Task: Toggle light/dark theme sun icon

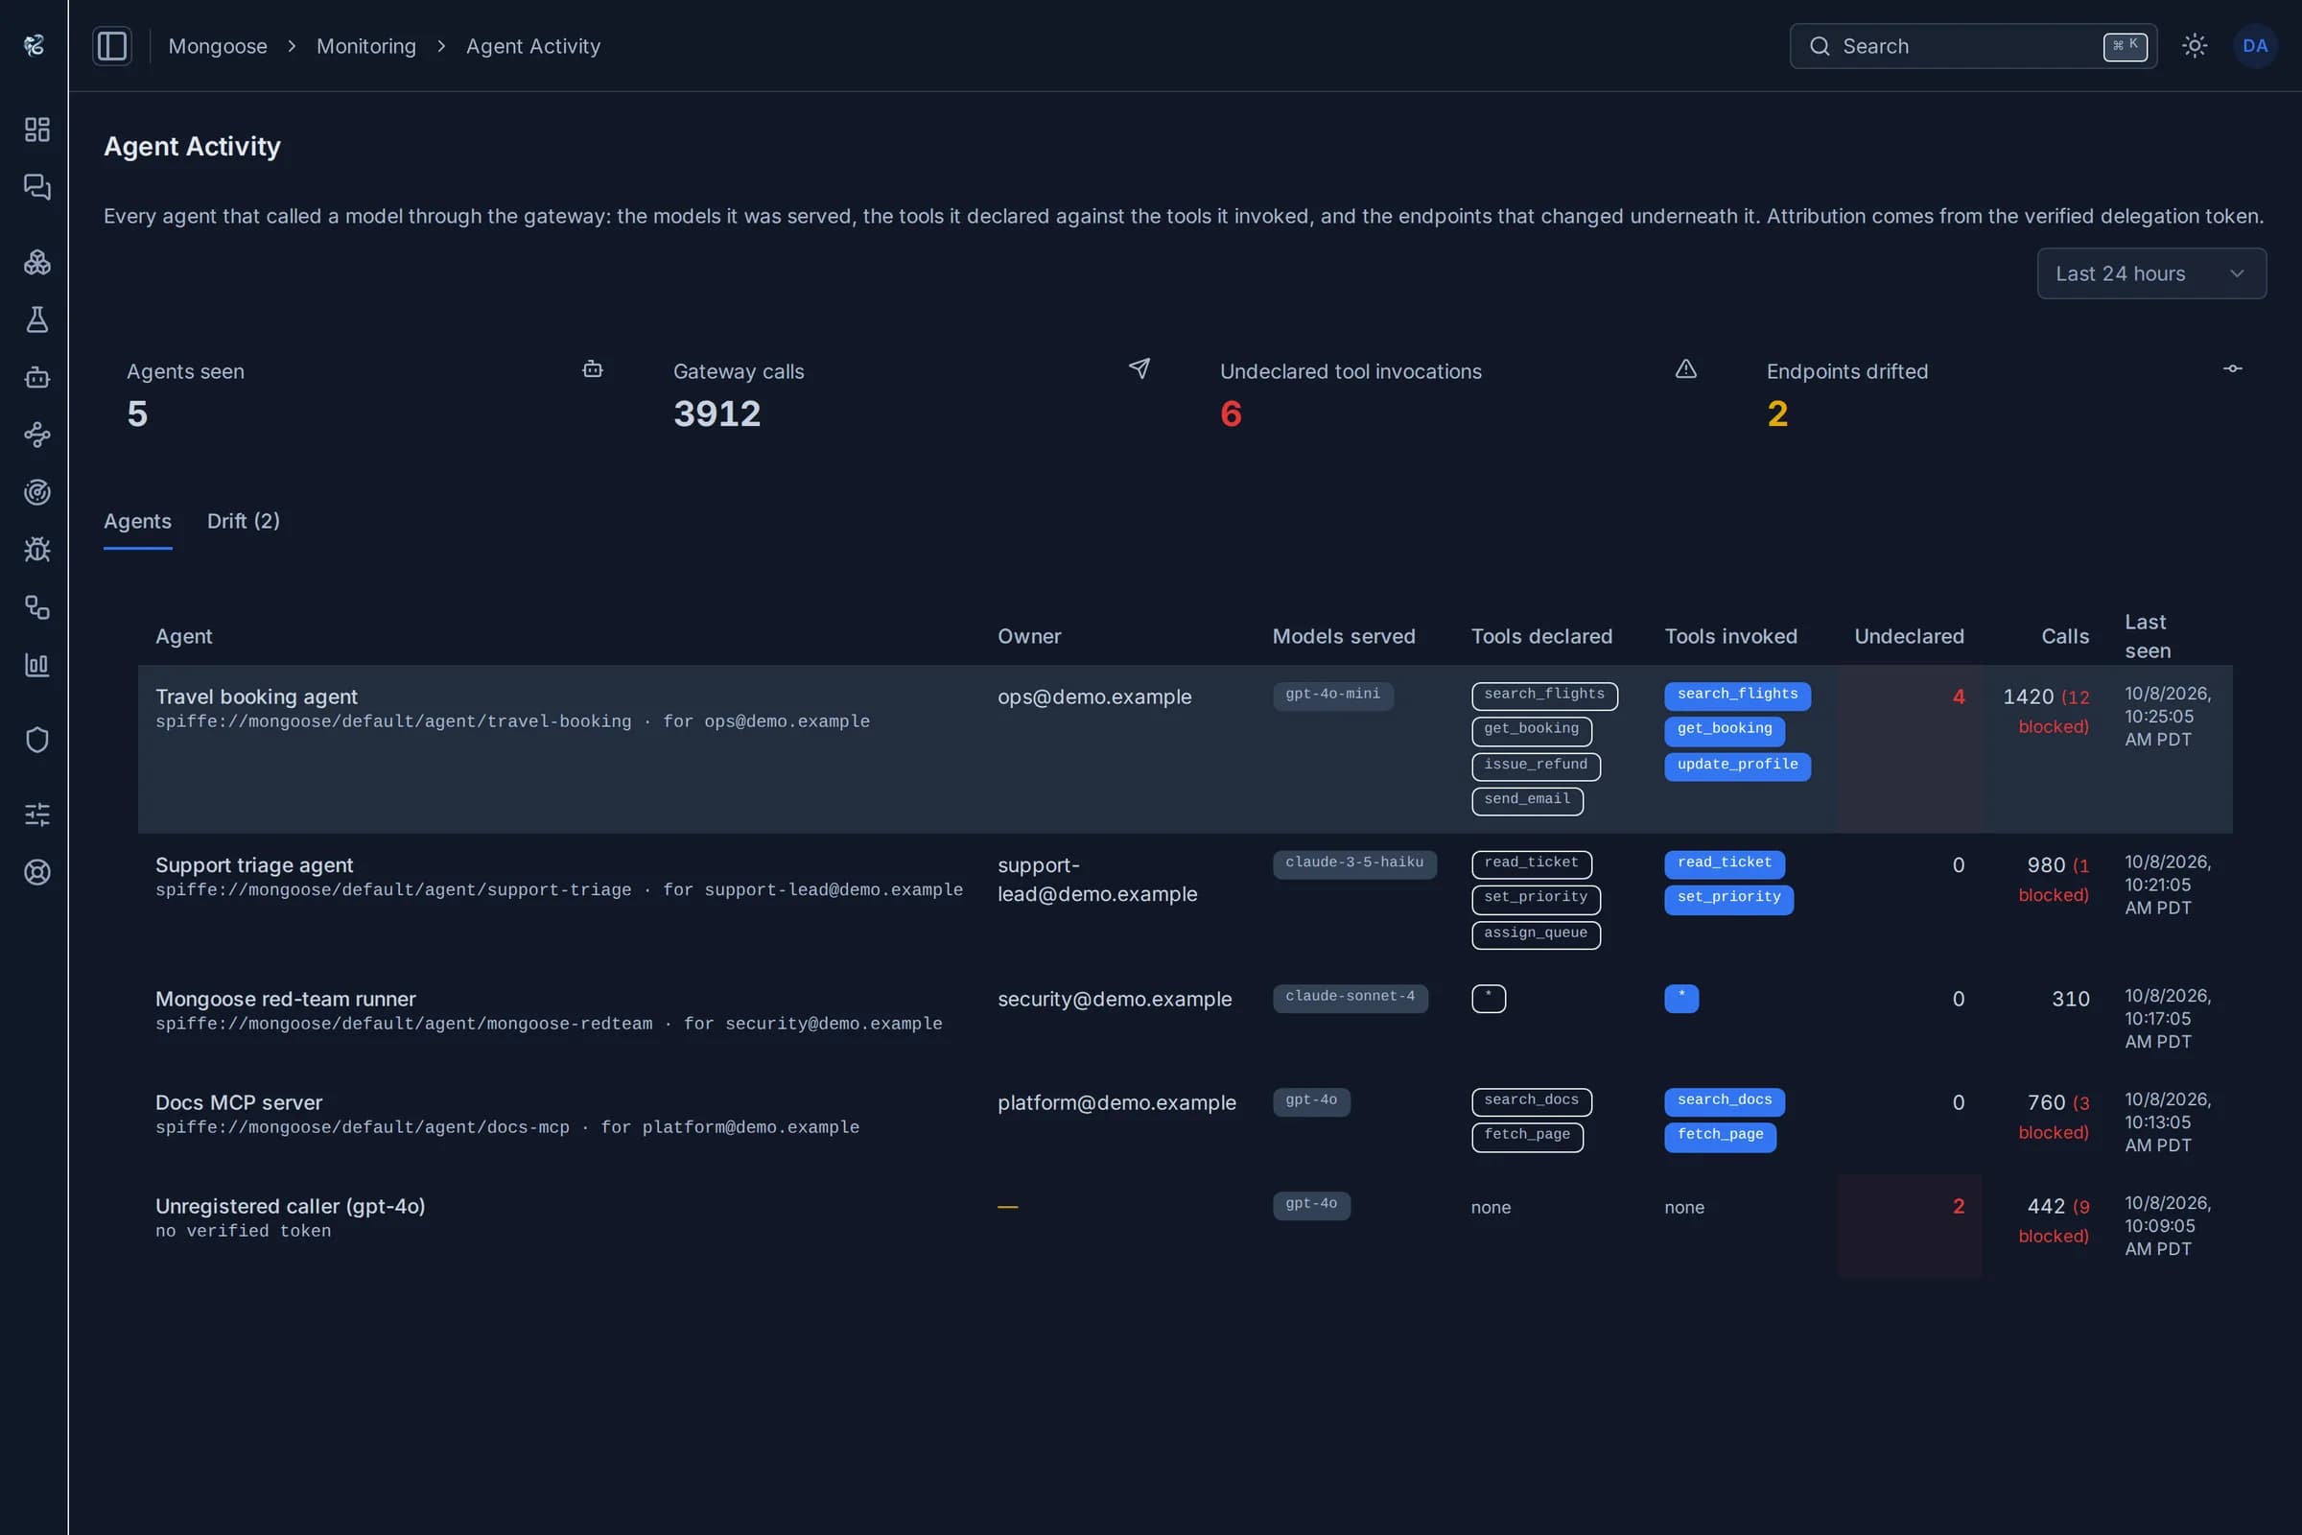Action: tap(2195, 46)
